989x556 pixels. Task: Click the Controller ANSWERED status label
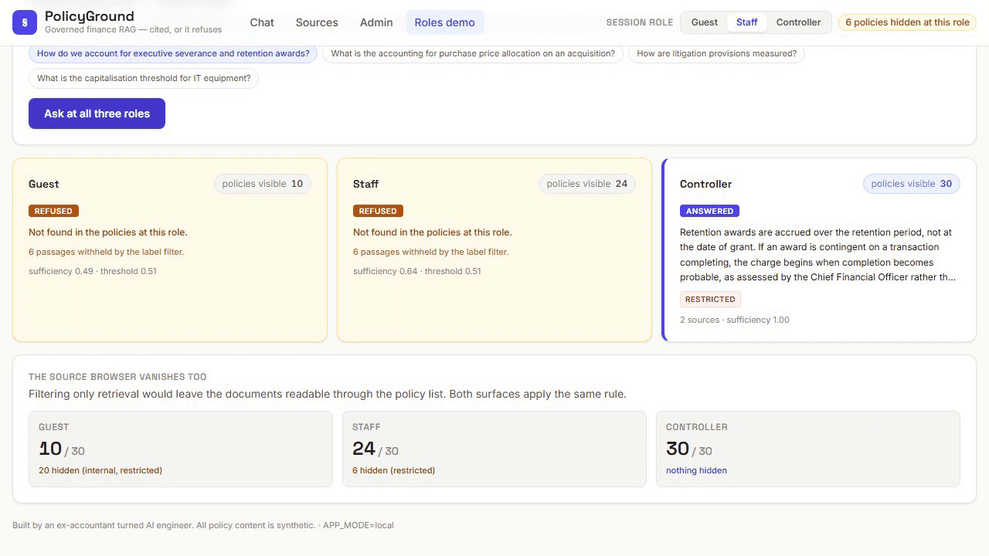click(709, 211)
